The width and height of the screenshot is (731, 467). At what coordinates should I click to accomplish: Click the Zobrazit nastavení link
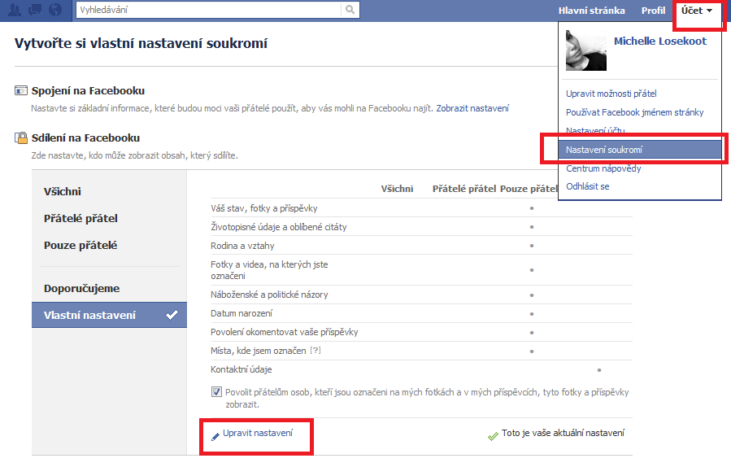(472, 108)
